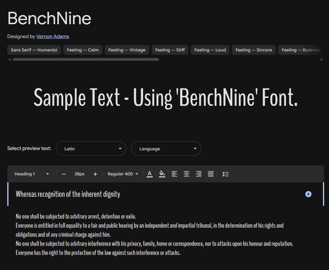
Task: Open the Regular 400 weight dropdown
Action: 123,174
